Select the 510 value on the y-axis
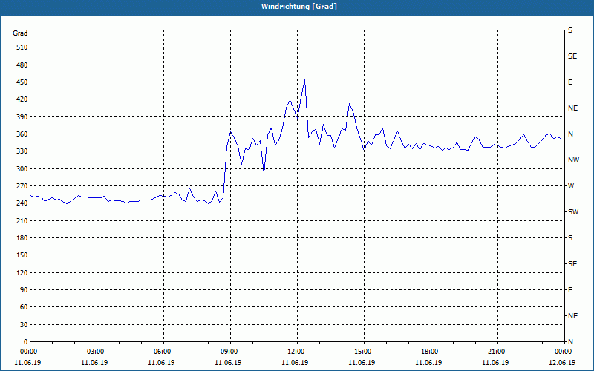The height and width of the screenshot is (371, 594). 22,47
